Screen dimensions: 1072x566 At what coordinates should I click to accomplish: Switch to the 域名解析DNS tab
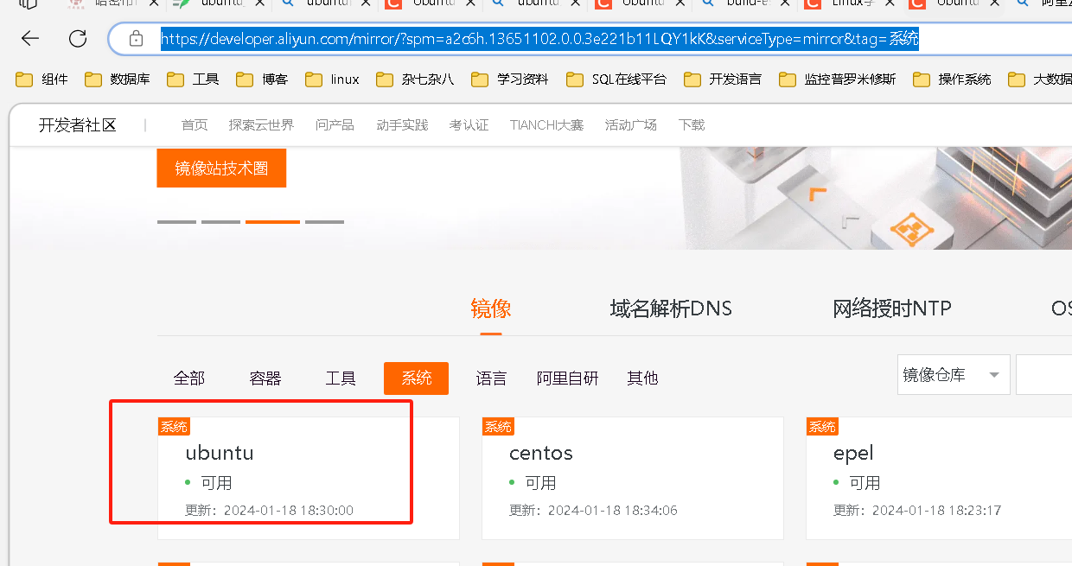point(671,308)
